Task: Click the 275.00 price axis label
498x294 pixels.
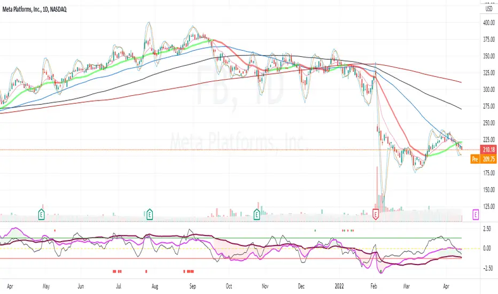Action: tap(489, 106)
